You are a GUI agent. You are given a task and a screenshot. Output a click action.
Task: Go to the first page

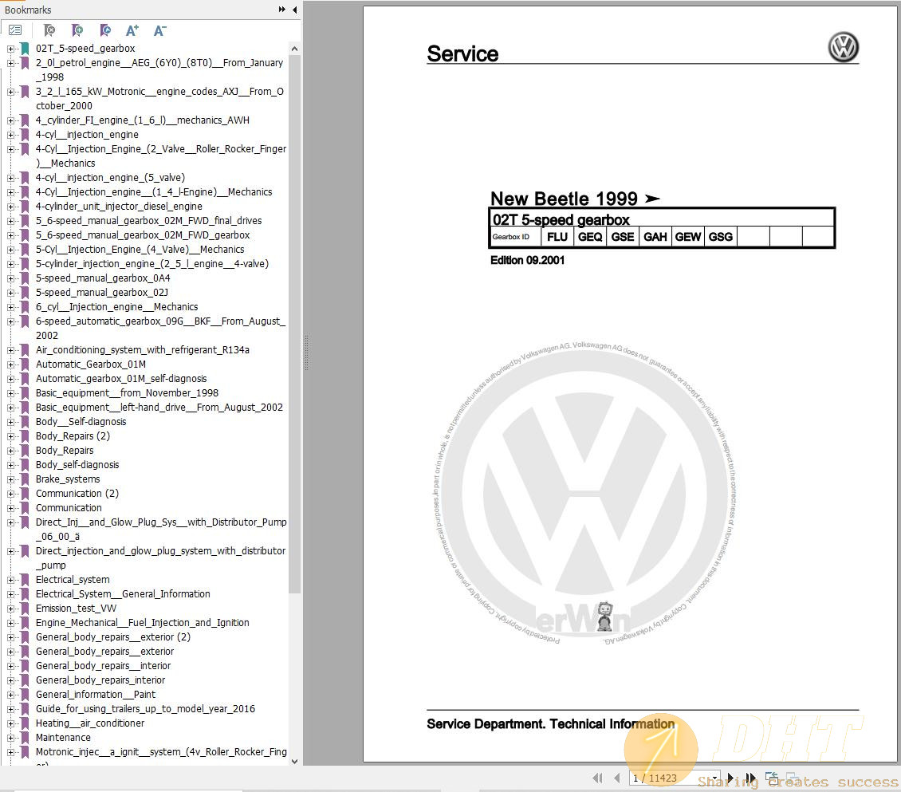tap(597, 778)
